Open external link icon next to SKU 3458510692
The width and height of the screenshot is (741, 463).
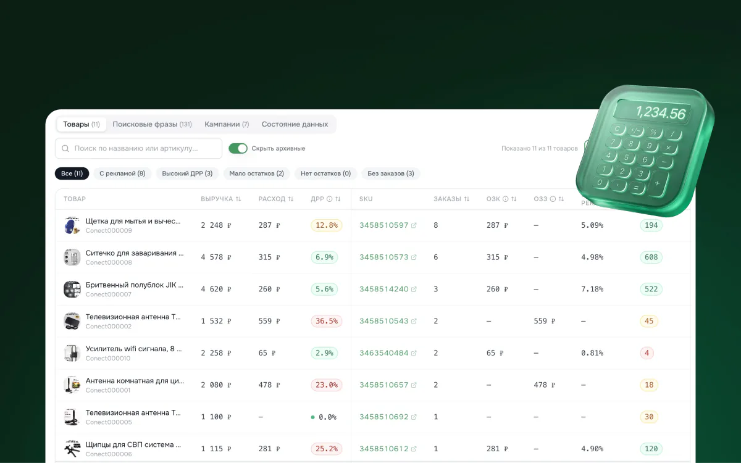[x=414, y=417]
